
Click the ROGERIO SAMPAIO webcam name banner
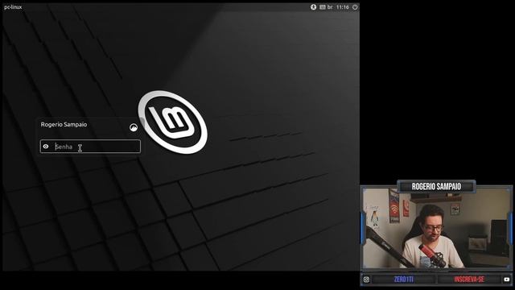(436, 186)
